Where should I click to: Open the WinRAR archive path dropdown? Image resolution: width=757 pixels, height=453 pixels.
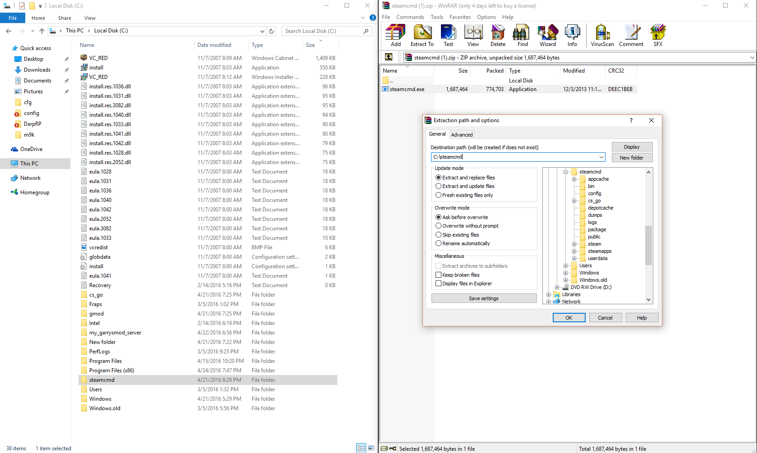click(752, 58)
